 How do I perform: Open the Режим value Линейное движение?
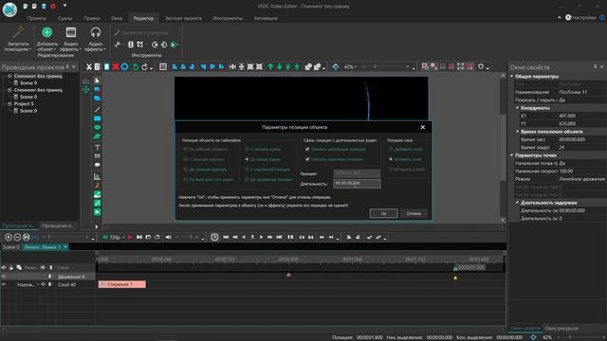pyautogui.click(x=581, y=179)
